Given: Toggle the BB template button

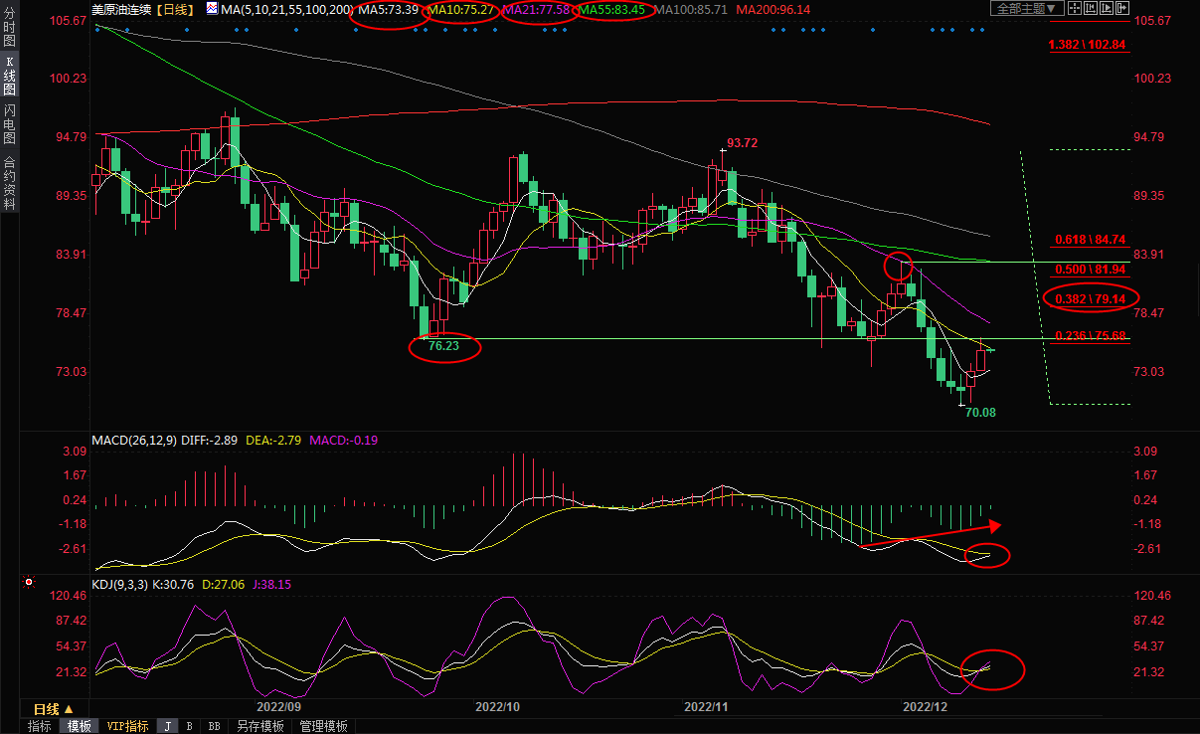Looking at the screenshot, I should click(214, 726).
